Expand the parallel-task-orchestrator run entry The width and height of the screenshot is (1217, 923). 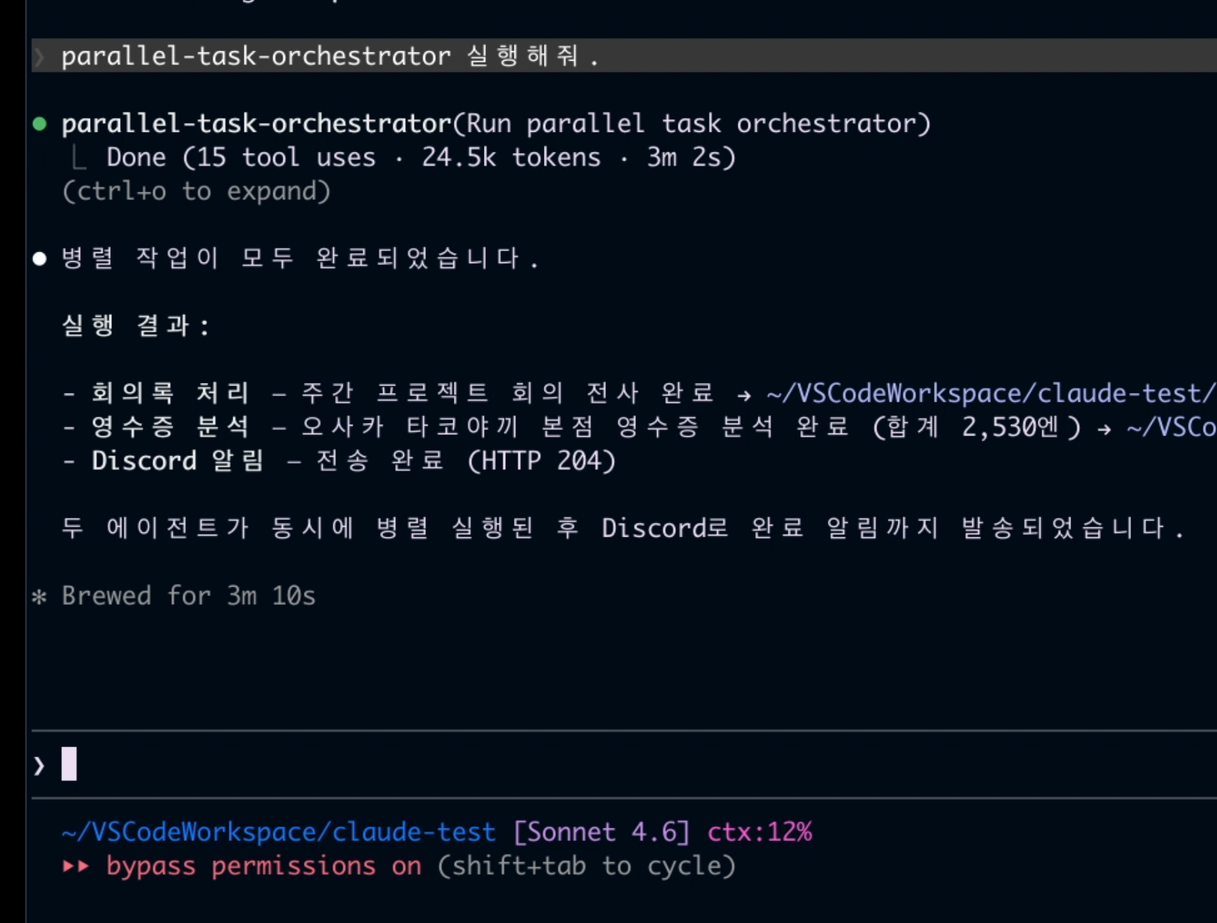[x=496, y=124]
